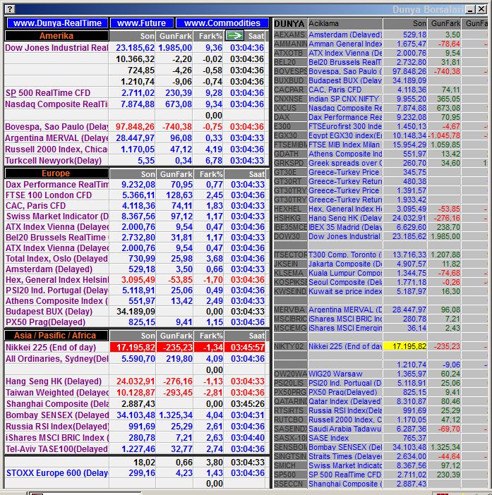Select Taiwan Weighted (Delayed) row

[136, 392]
